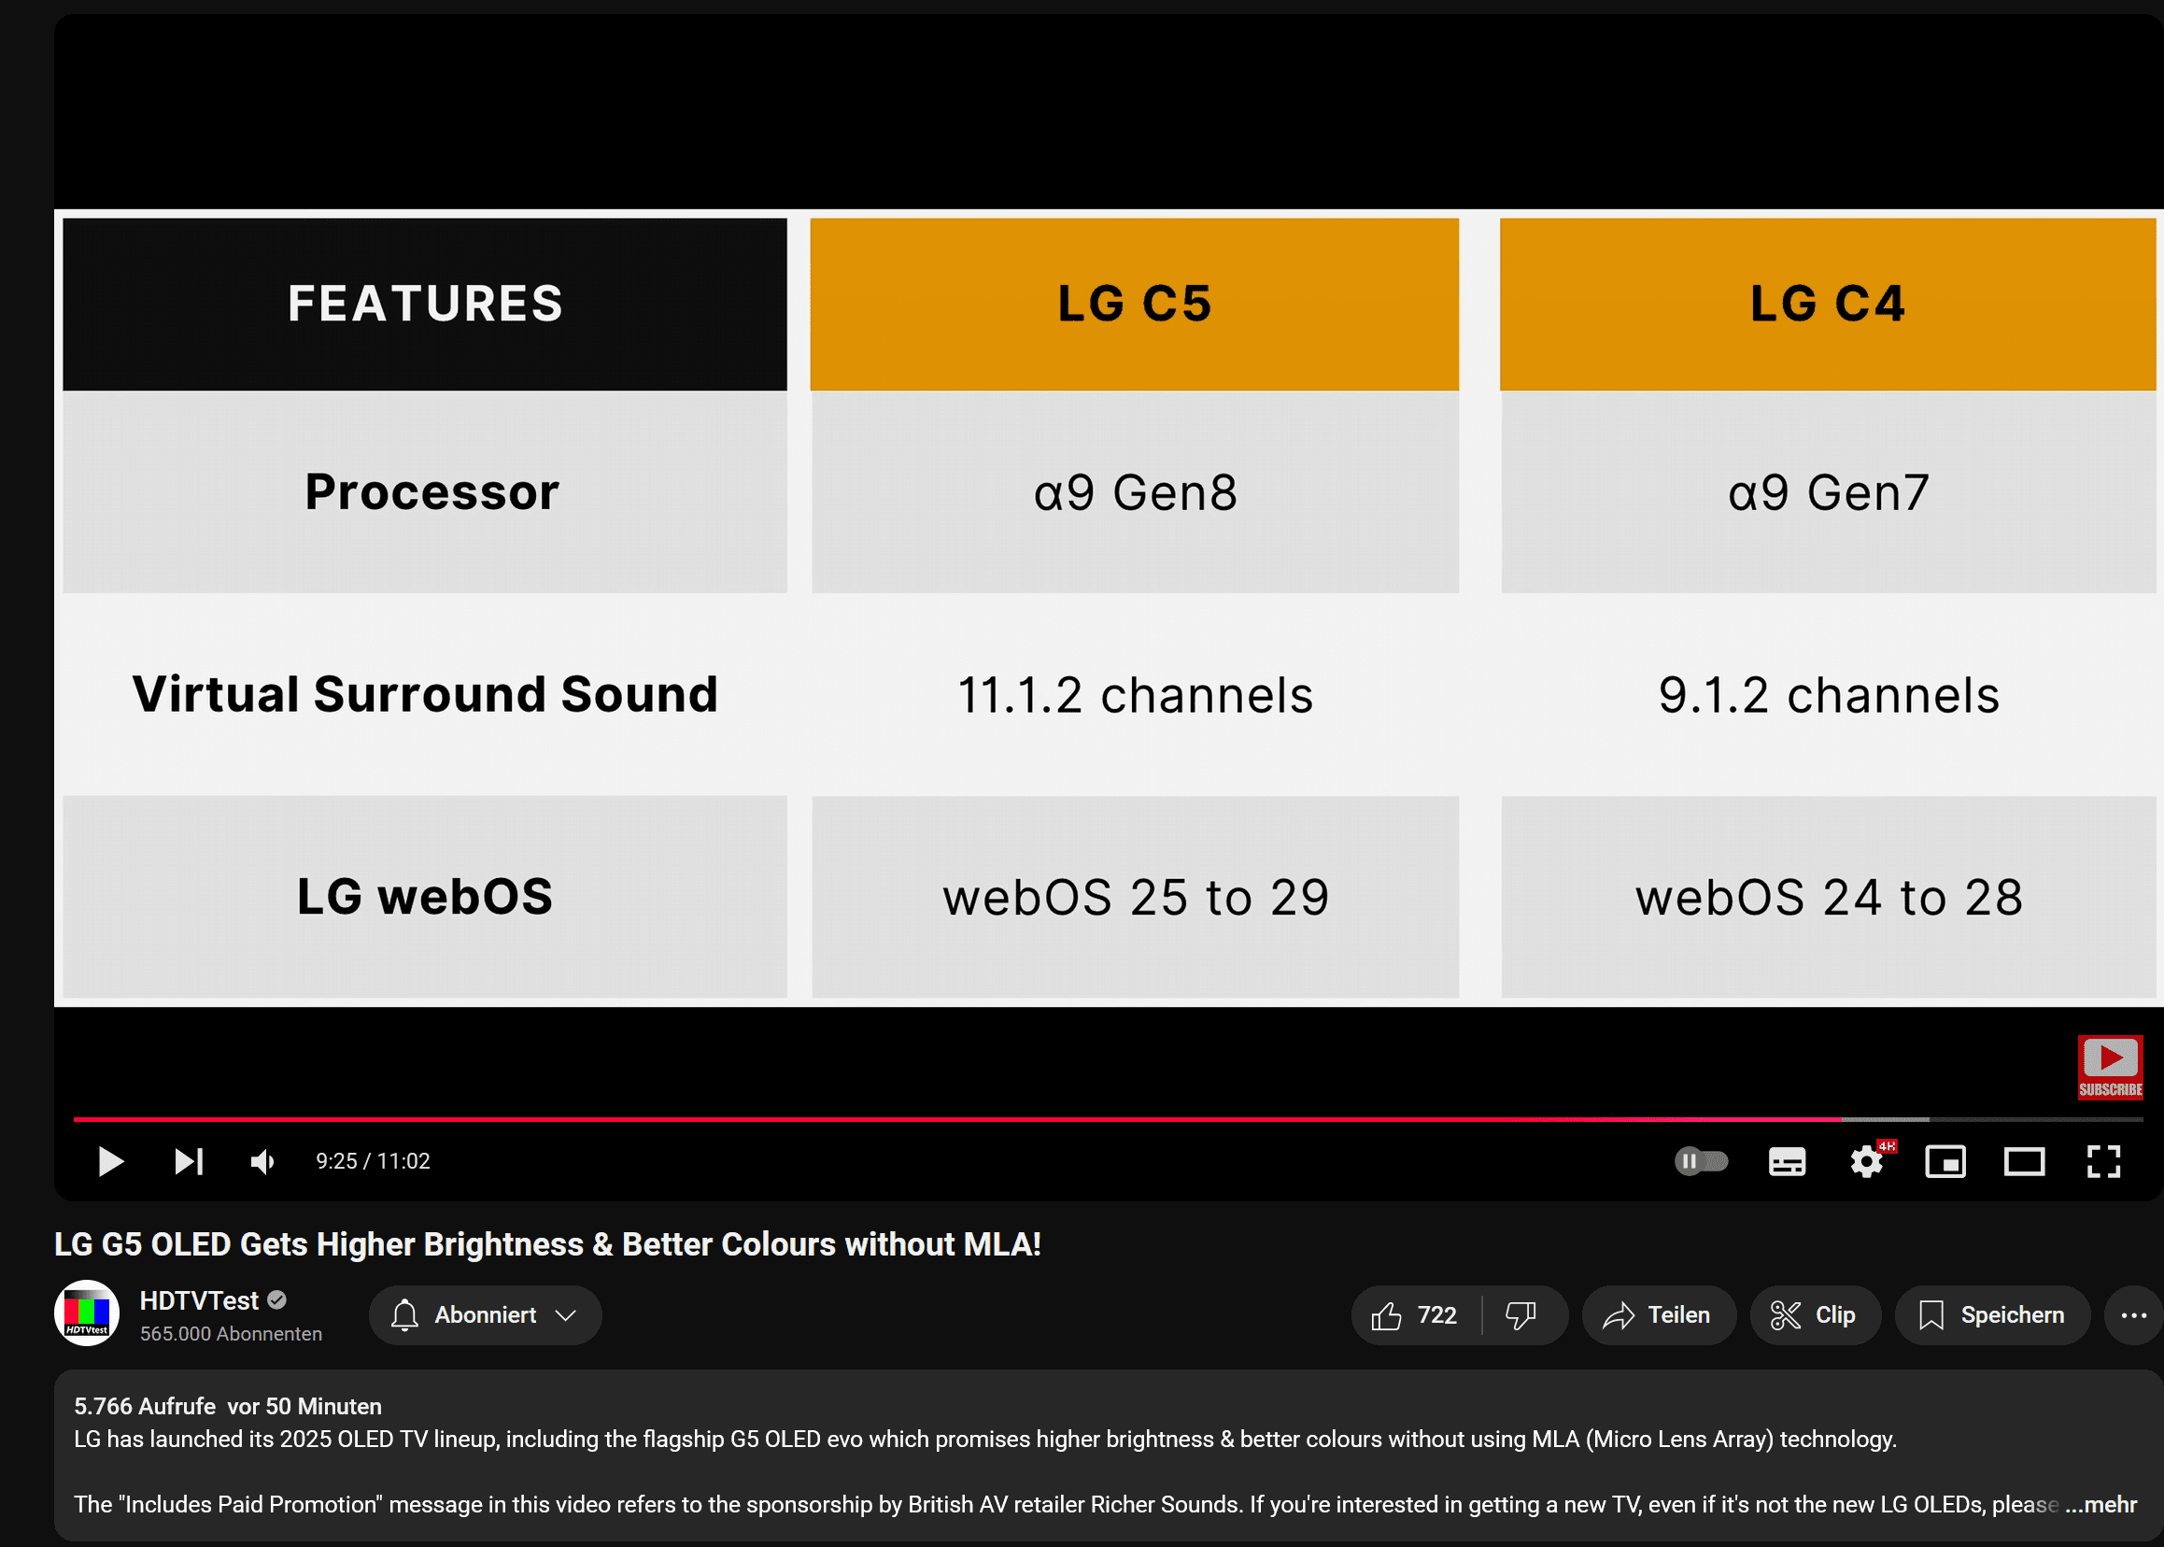Click the Subscribe watermark in the video
The width and height of the screenshot is (2164, 1547).
(2110, 1067)
